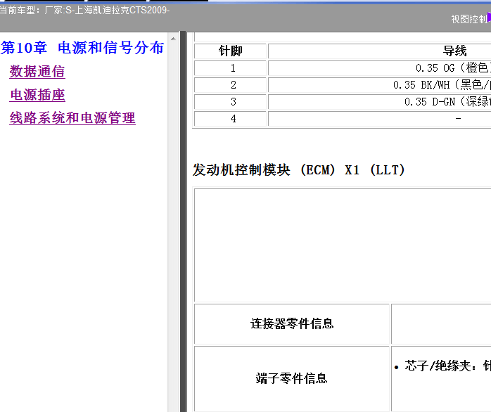491x412 pixels.
Task: Open the 线路系统和电源管理 link
Action: click(72, 118)
